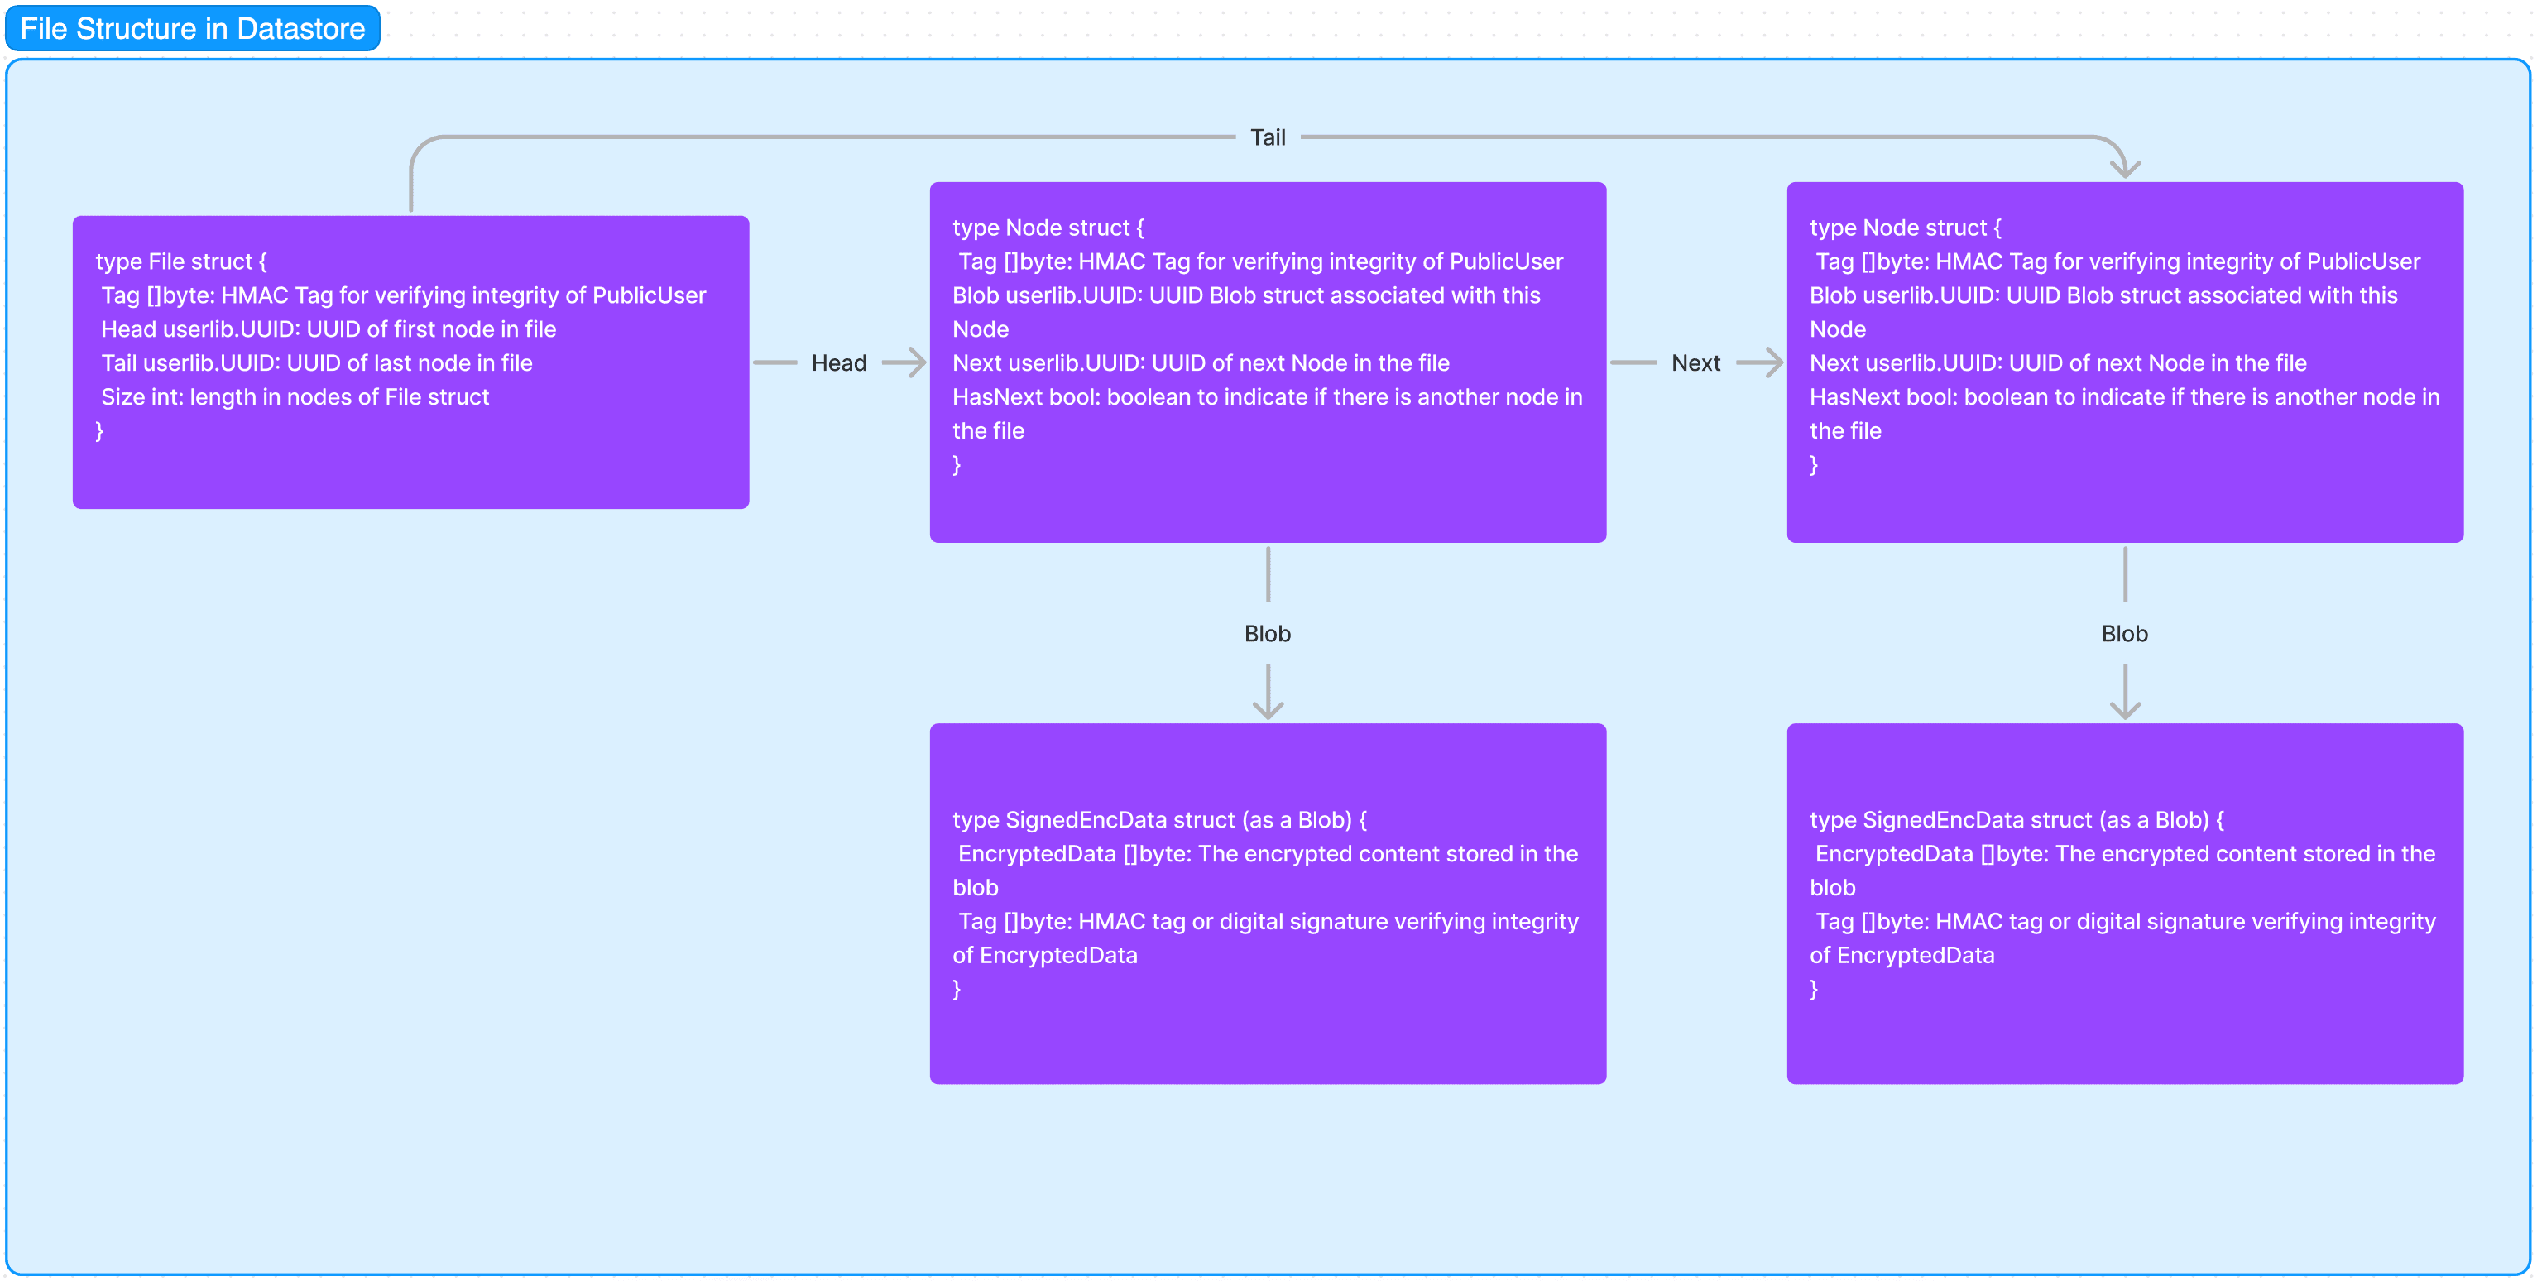Click the Blob label under the second Node
Screen dimensions: 2537x1281
click(x=2124, y=634)
